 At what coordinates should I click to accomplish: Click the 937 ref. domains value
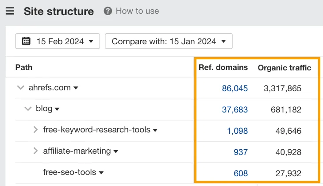[x=241, y=152]
